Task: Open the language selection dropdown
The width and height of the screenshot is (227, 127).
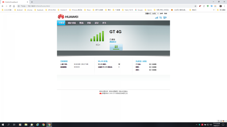Action: pos(152,13)
